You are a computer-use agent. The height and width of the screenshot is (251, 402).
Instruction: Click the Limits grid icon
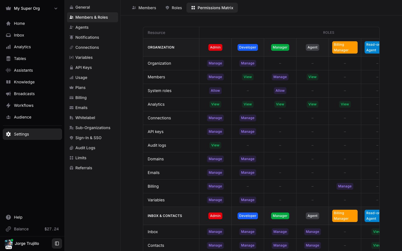click(71, 158)
